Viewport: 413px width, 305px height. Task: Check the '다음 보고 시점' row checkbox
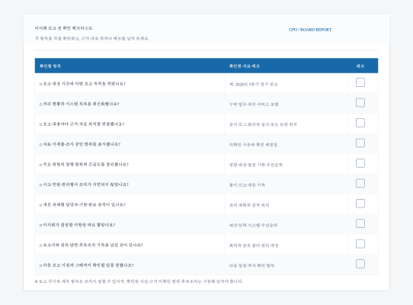click(x=360, y=264)
